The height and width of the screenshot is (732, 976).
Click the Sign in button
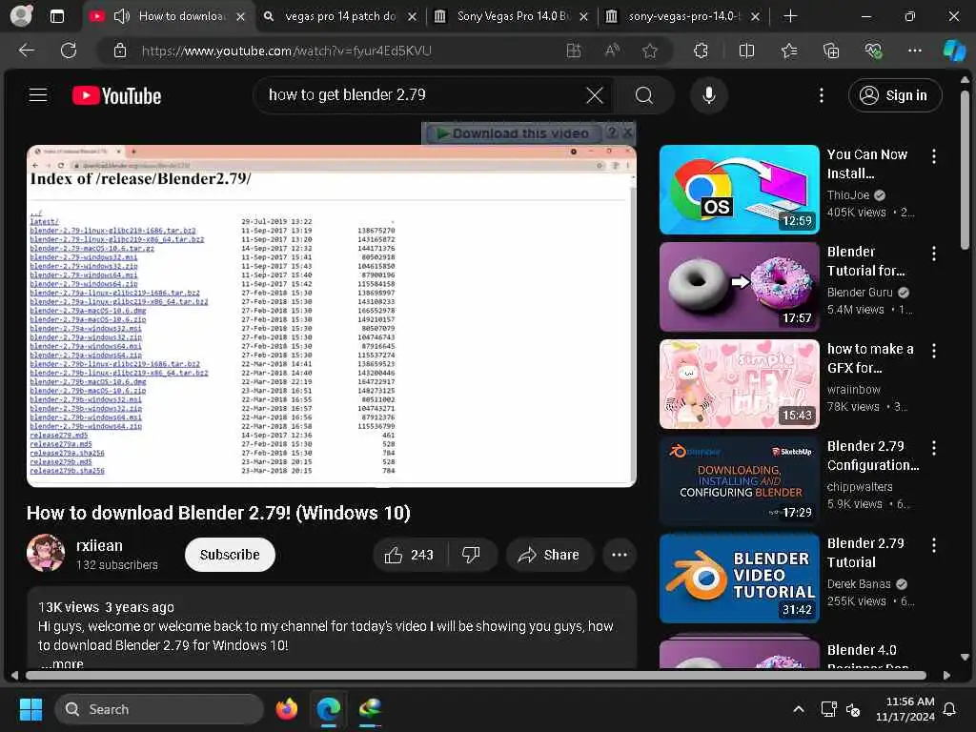[894, 95]
